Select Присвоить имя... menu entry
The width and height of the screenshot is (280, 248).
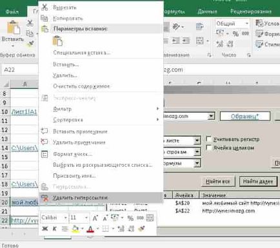point(74,176)
